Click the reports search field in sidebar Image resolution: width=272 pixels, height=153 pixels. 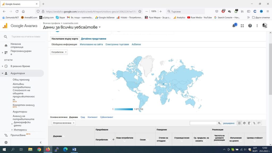pos(26,37)
